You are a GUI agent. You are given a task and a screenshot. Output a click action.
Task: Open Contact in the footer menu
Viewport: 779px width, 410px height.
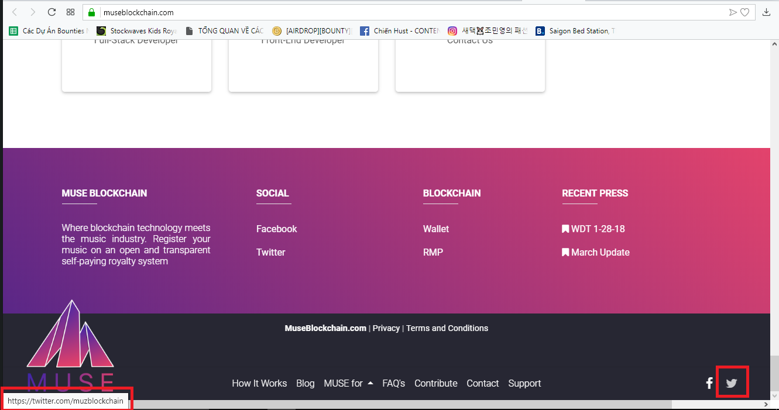[483, 383]
